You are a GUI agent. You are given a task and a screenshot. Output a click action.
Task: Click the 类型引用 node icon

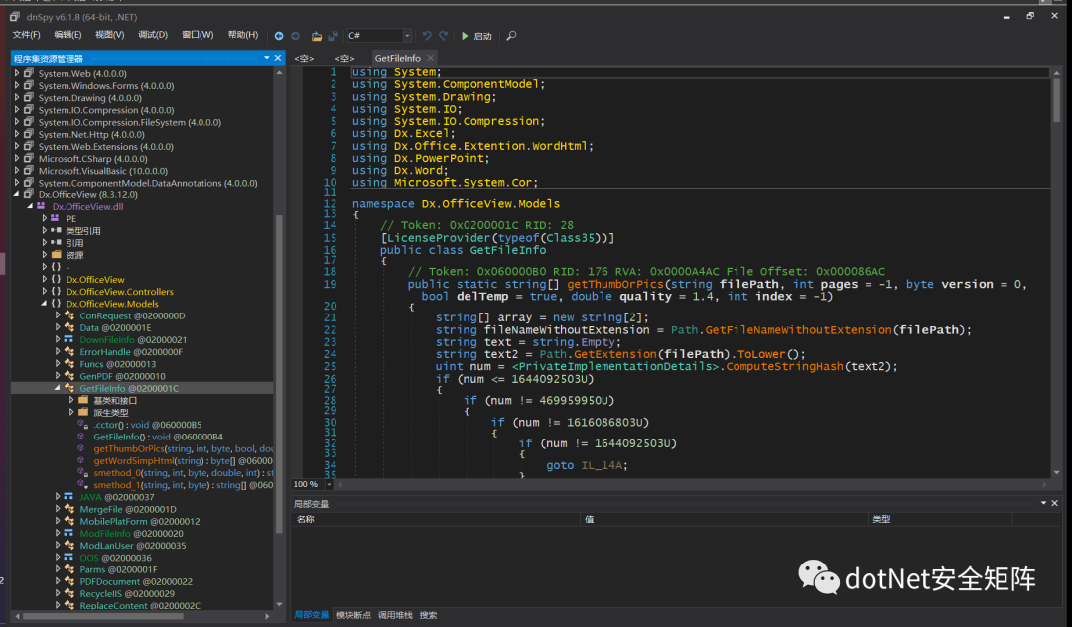click(56, 230)
